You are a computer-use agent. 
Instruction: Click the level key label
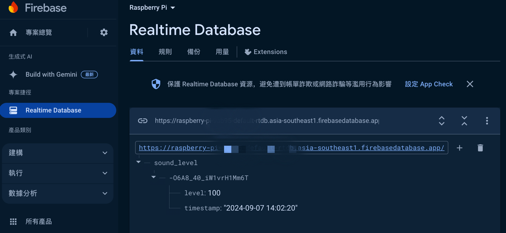195,193
